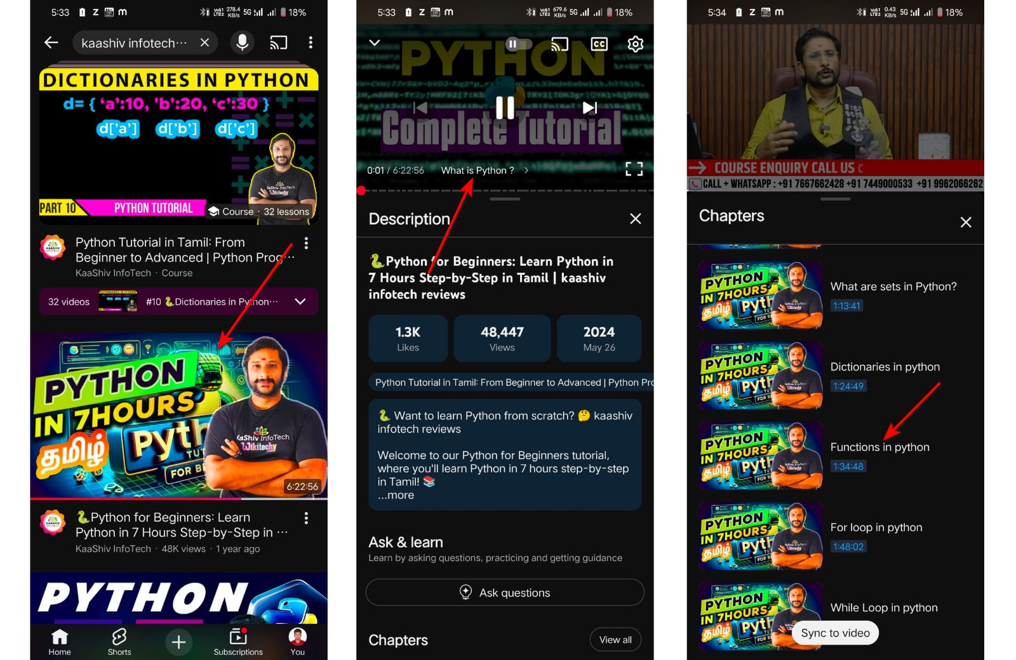Open KaaShiv InfoTech avatar beside Python for Beginners

pyautogui.click(x=53, y=522)
